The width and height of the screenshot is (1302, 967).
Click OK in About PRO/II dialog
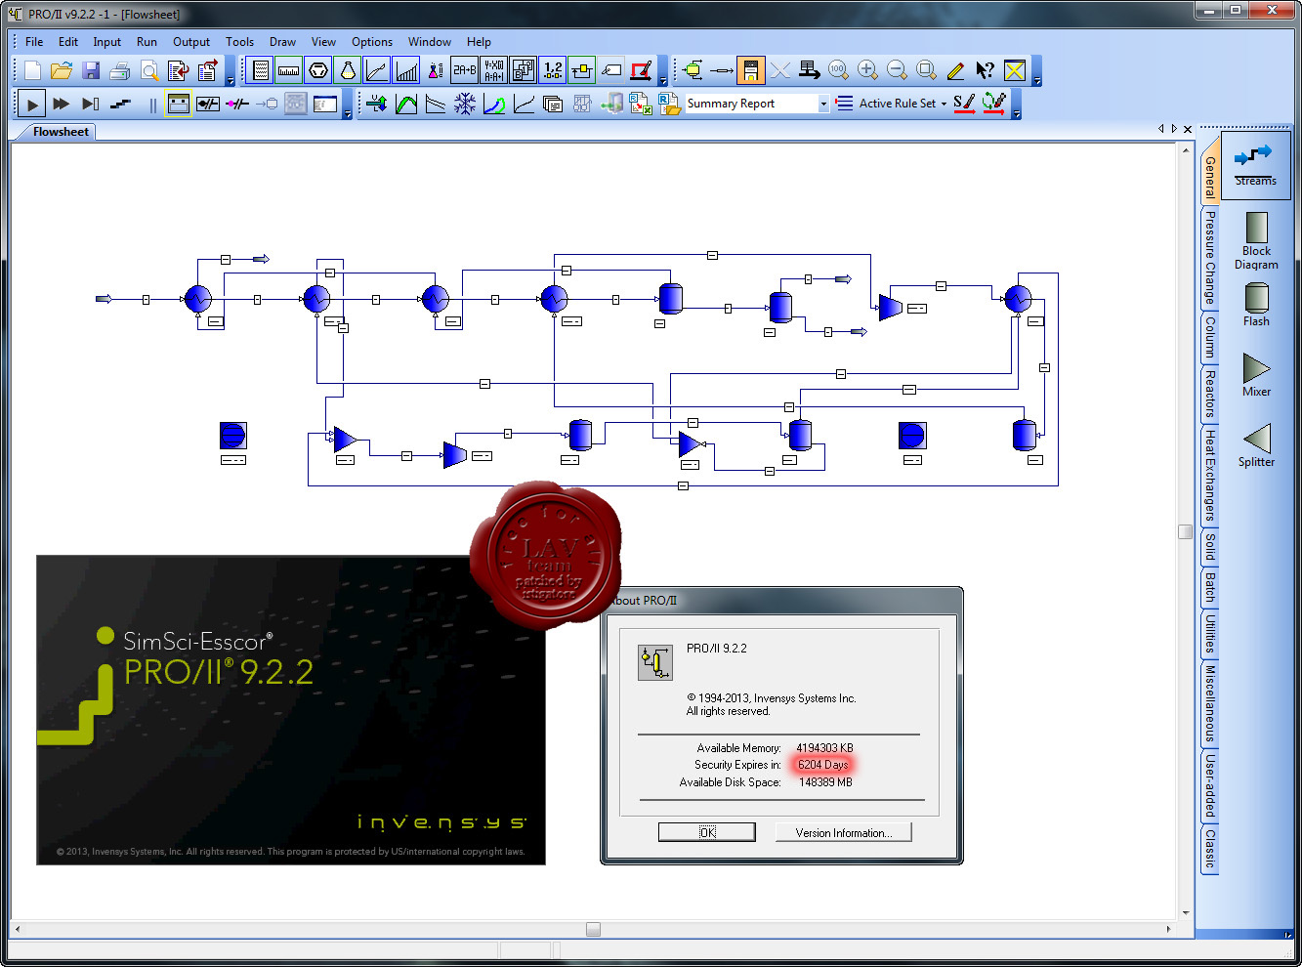707,832
